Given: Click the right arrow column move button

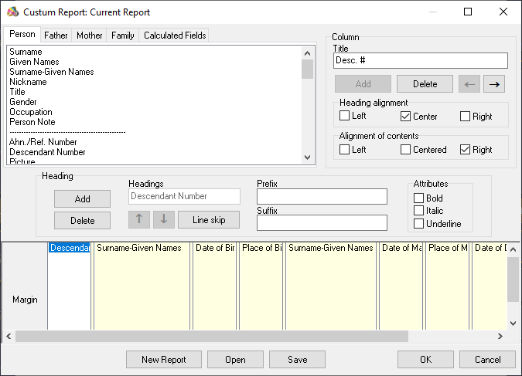Looking at the screenshot, I should click(496, 83).
